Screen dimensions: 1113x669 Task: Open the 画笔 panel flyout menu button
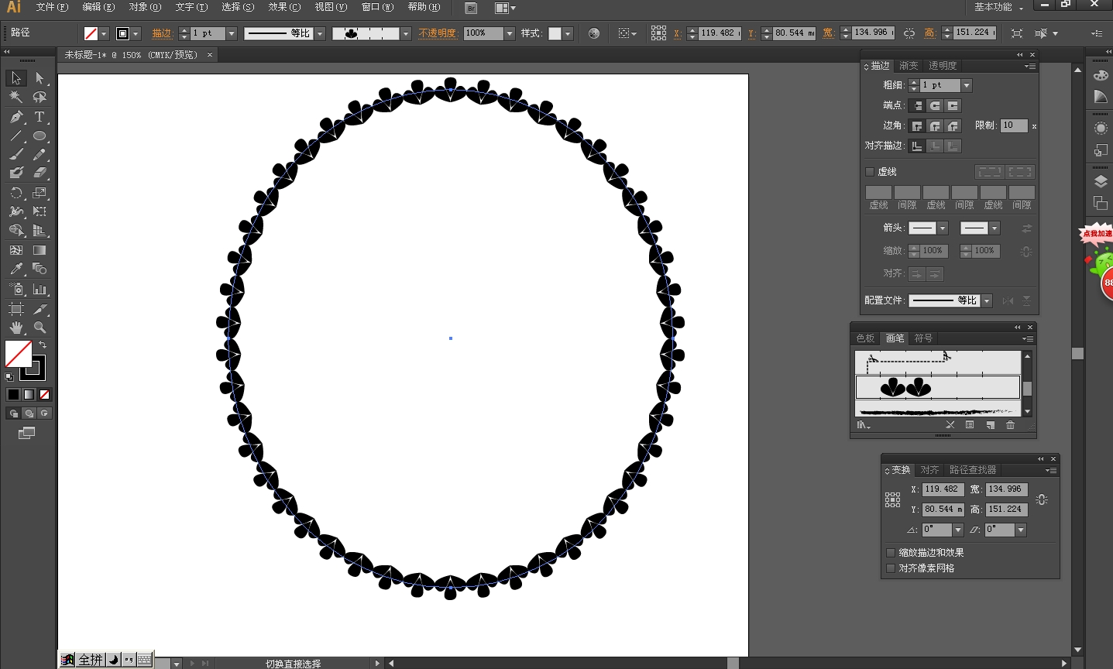1028,339
